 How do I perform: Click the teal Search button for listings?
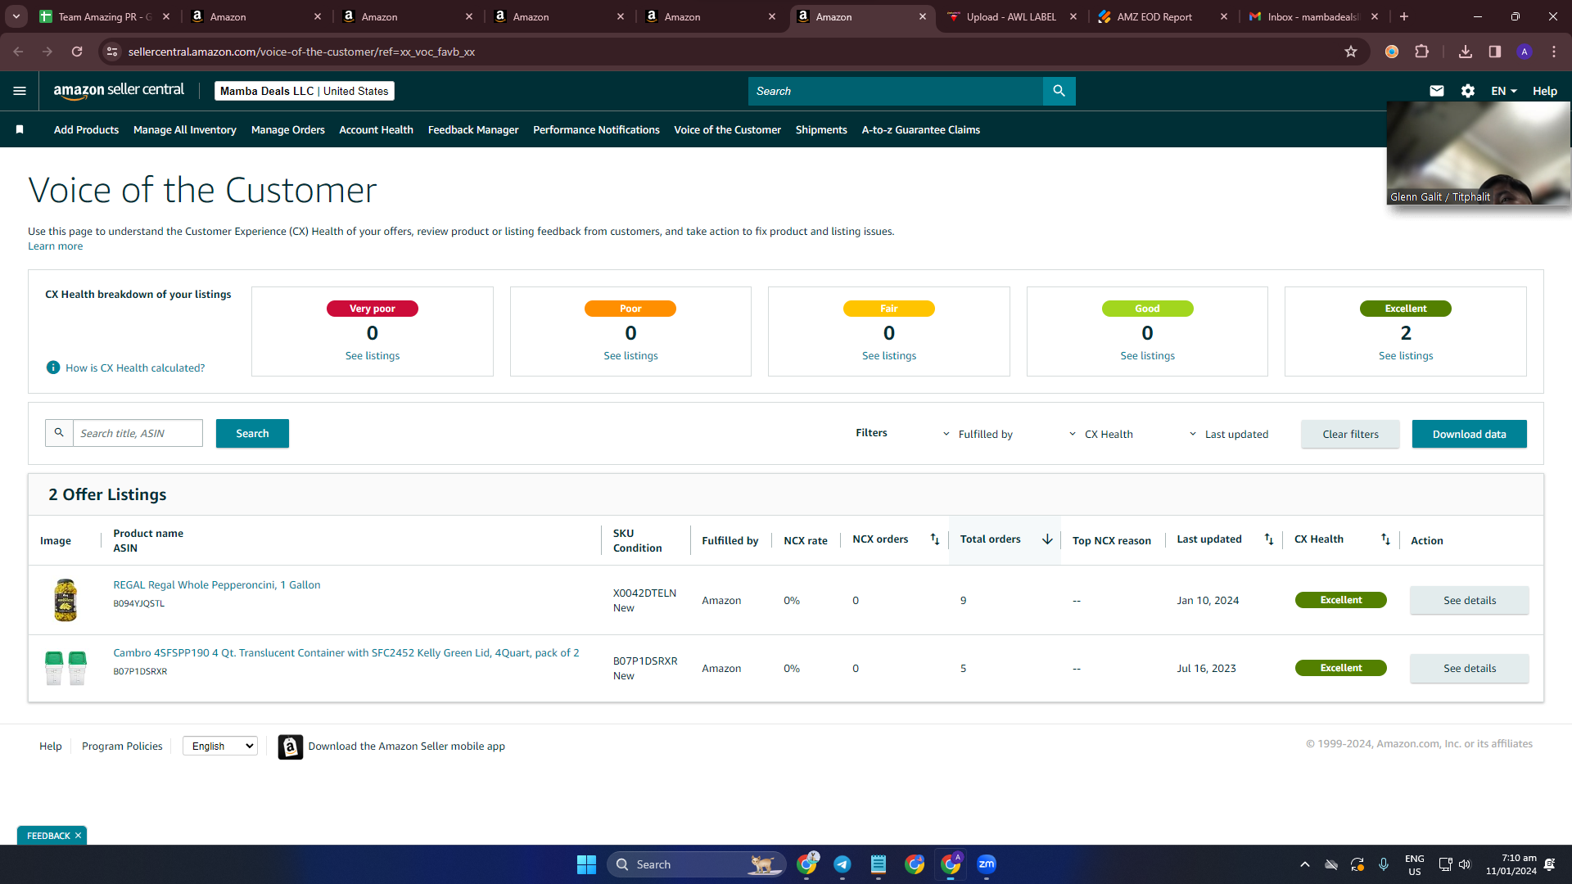(x=252, y=434)
